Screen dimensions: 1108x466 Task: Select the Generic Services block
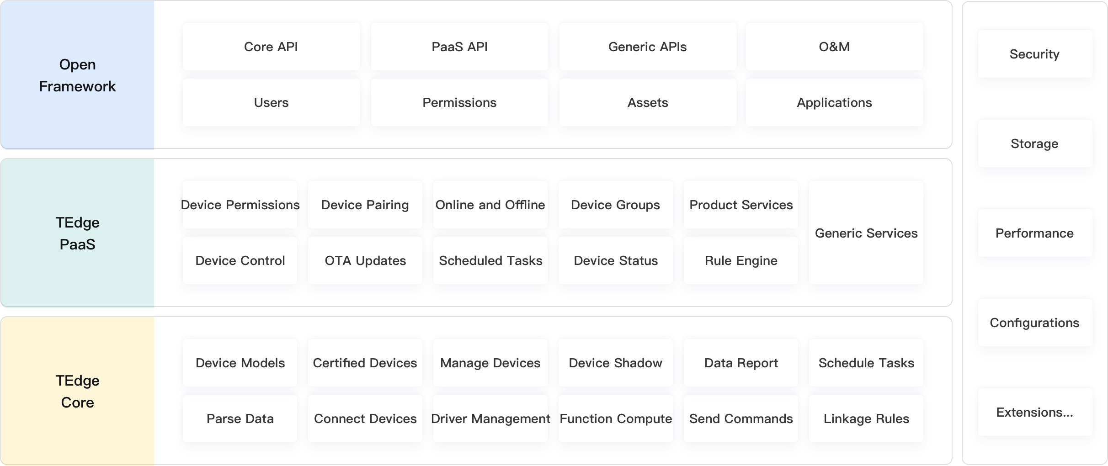866,233
